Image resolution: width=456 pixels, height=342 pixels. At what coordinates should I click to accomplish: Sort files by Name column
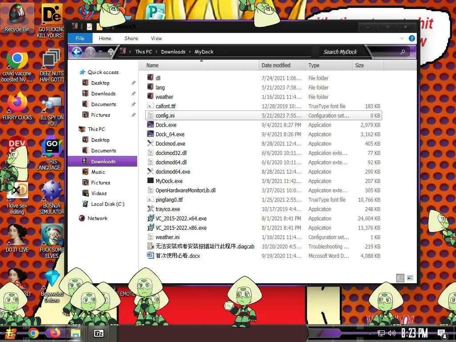[x=199, y=65]
